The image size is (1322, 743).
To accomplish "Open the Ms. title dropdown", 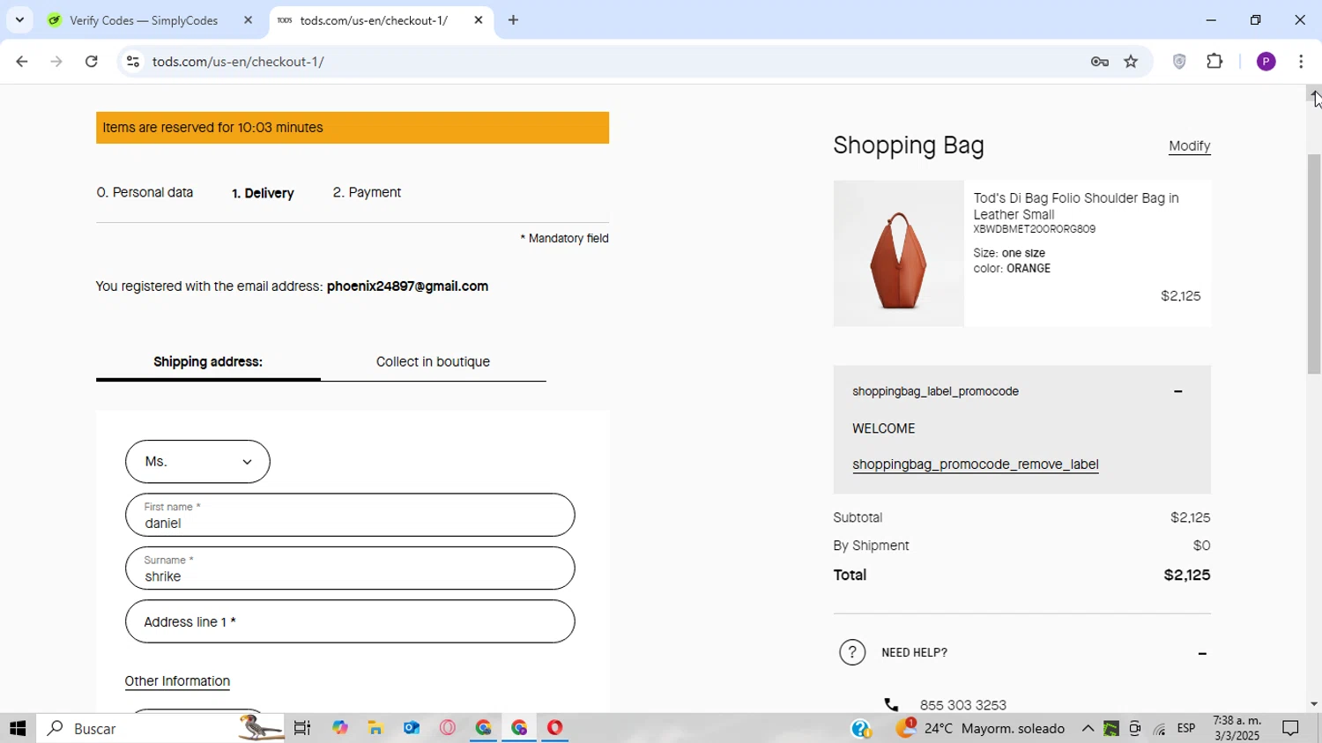I will [197, 462].
